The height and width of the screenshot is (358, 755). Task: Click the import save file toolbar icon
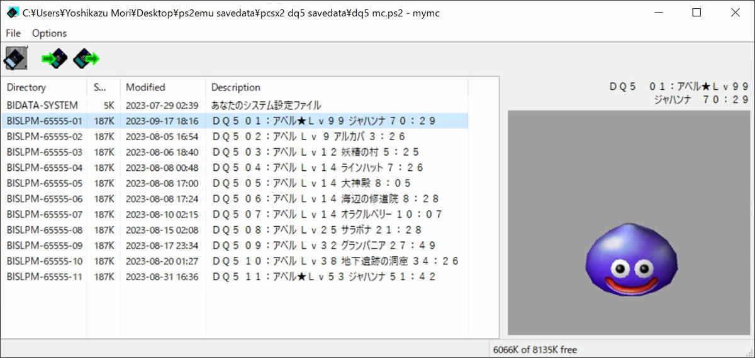click(55, 59)
